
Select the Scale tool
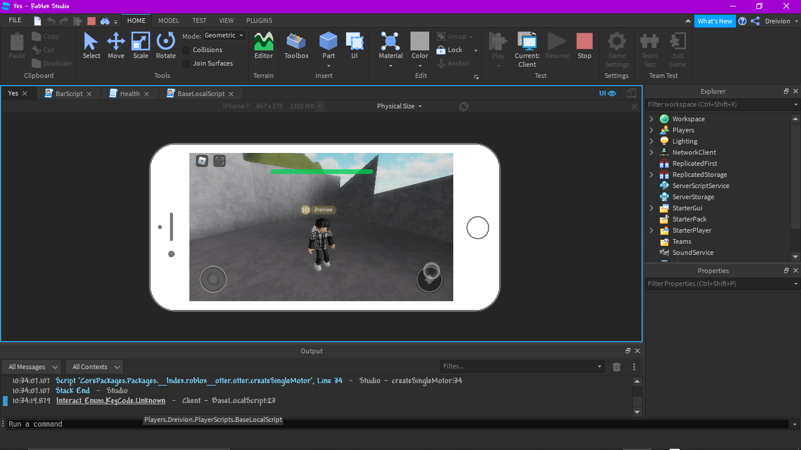coord(141,46)
